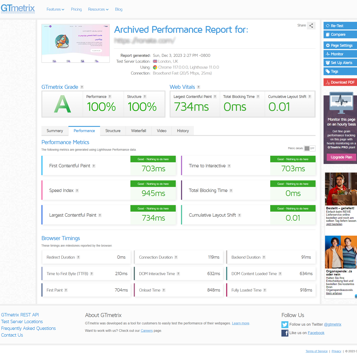Click the Learn more link
This screenshot has height=357, width=357.
point(240,323)
